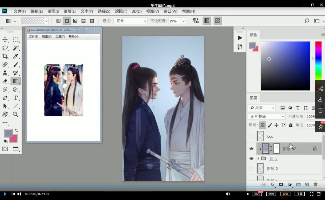Select the Move tool
Viewport: 325px width, 200px height.
point(5,40)
